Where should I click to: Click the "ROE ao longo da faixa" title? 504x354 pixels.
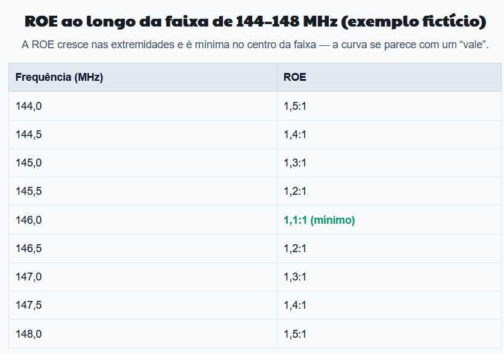point(255,22)
